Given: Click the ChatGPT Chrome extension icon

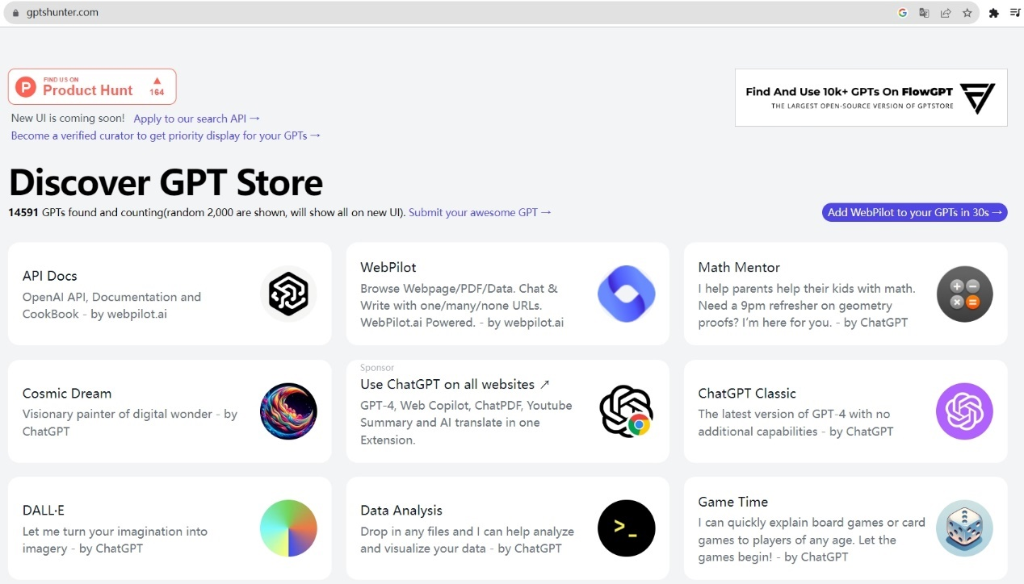Looking at the screenshot, I should pyautogui.click(x=626, y=411).
